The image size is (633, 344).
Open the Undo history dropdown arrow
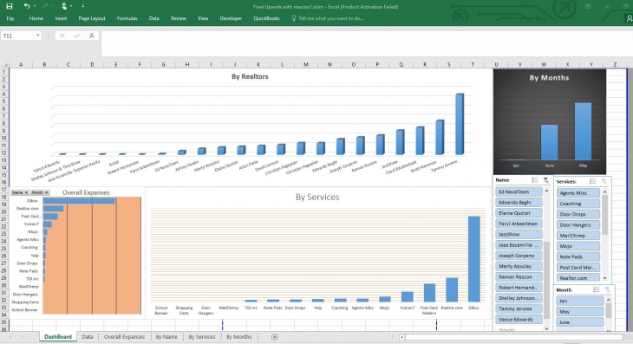(35, 6)
